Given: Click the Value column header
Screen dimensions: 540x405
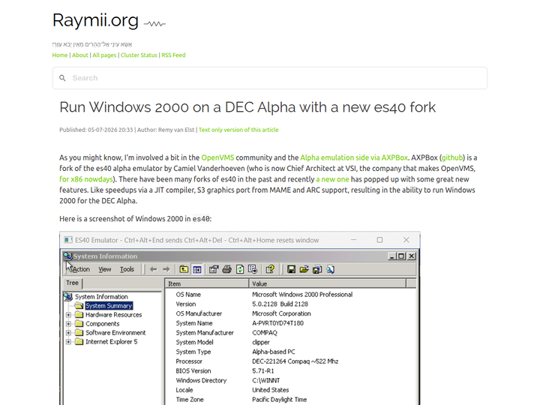Looking at the screenshot, I should click(327, 283).
